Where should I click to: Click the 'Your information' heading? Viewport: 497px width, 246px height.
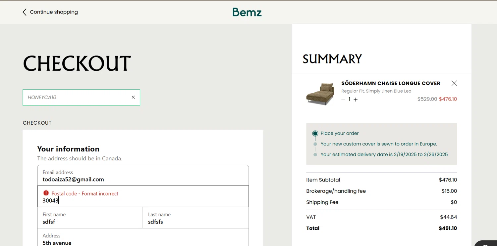(x=68, y=149)
